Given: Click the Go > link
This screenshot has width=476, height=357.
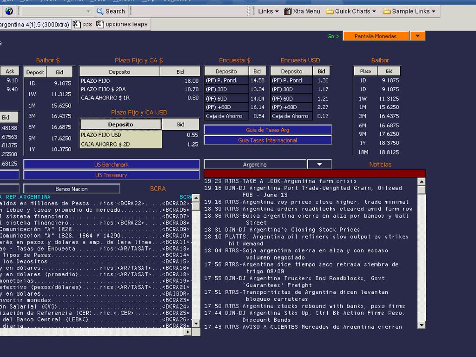Looking at the screenshot, I should [x=333, y=36].
